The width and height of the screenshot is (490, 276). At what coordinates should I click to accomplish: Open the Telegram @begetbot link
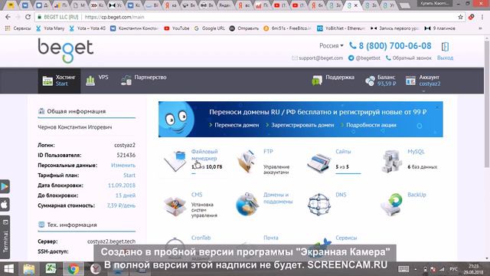(x=364, y=58)
